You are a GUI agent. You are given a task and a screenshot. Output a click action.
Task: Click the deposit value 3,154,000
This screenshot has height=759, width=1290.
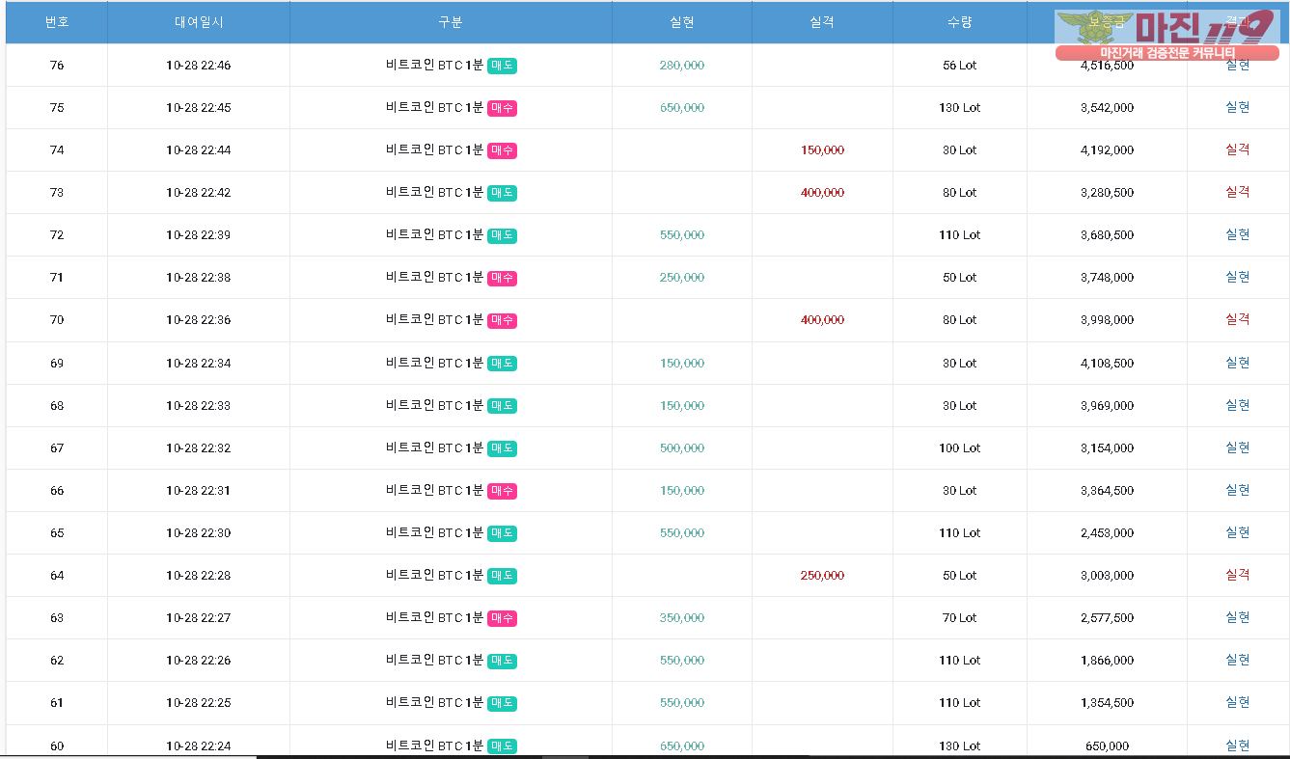[1108, 448]
